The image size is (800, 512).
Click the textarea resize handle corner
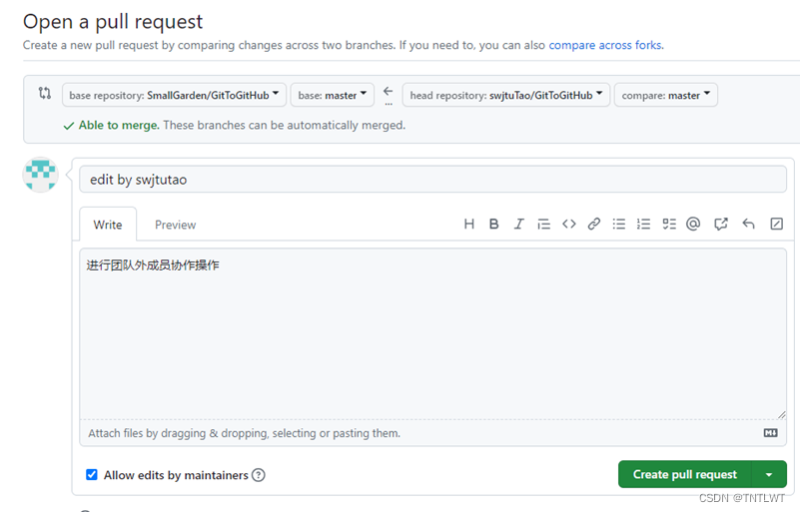pyautogui.click(x=781, y=415)
